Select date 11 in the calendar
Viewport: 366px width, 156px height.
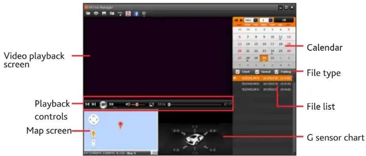pyautogui.click(x=281, y=37)
